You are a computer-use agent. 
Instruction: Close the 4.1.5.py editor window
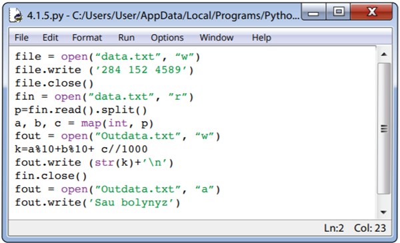pos(371,12)
